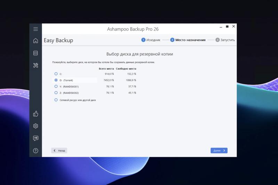
Task: Maximize the Ashampoo Backup window
Action: (x=227, y=26)
